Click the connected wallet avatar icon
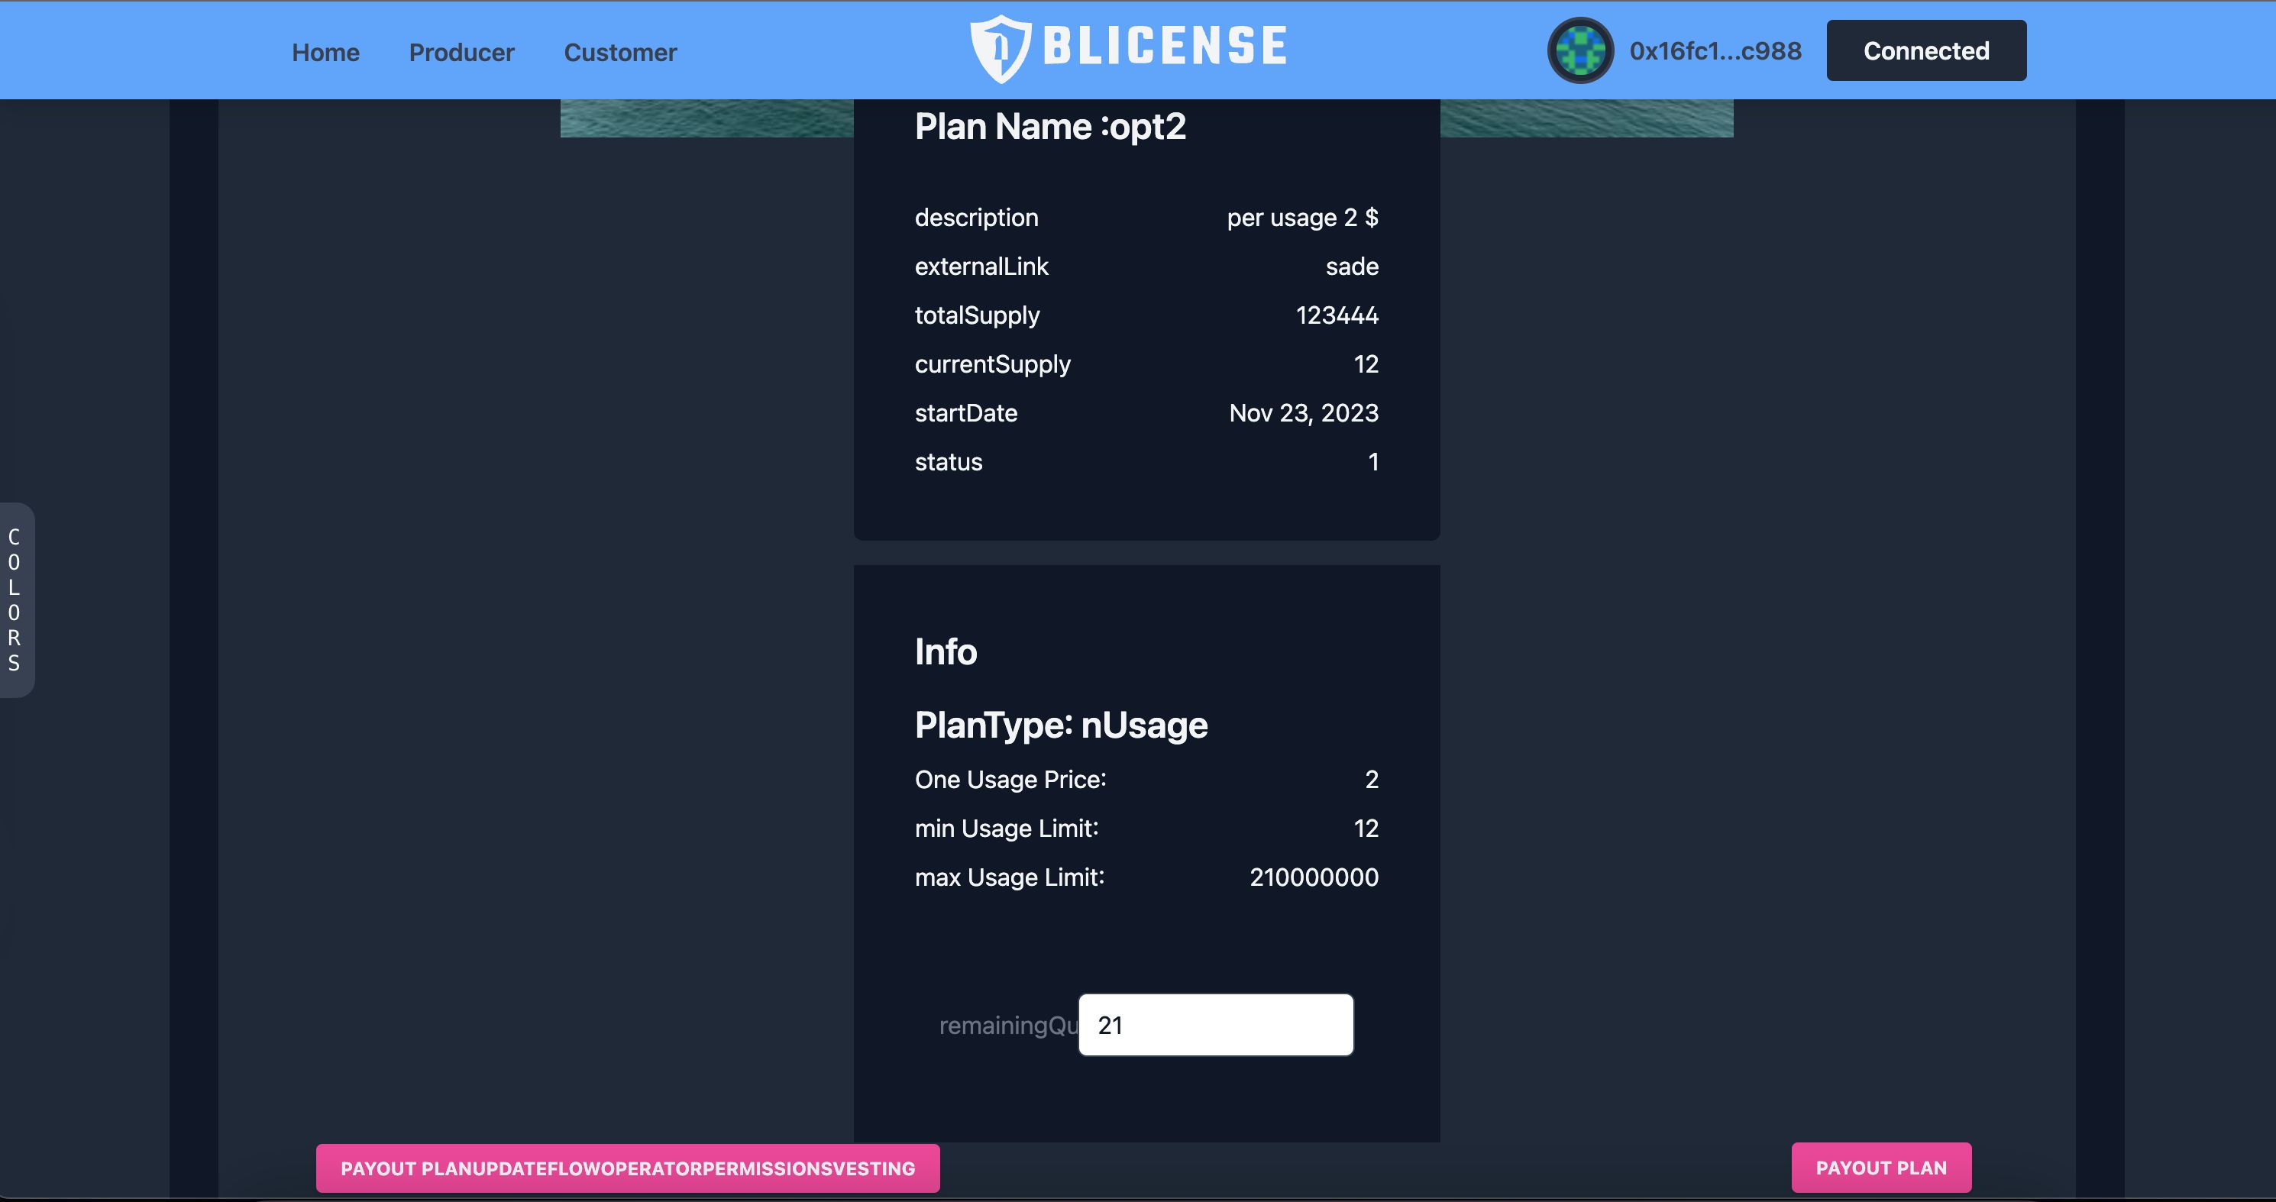 point(1580,50)
